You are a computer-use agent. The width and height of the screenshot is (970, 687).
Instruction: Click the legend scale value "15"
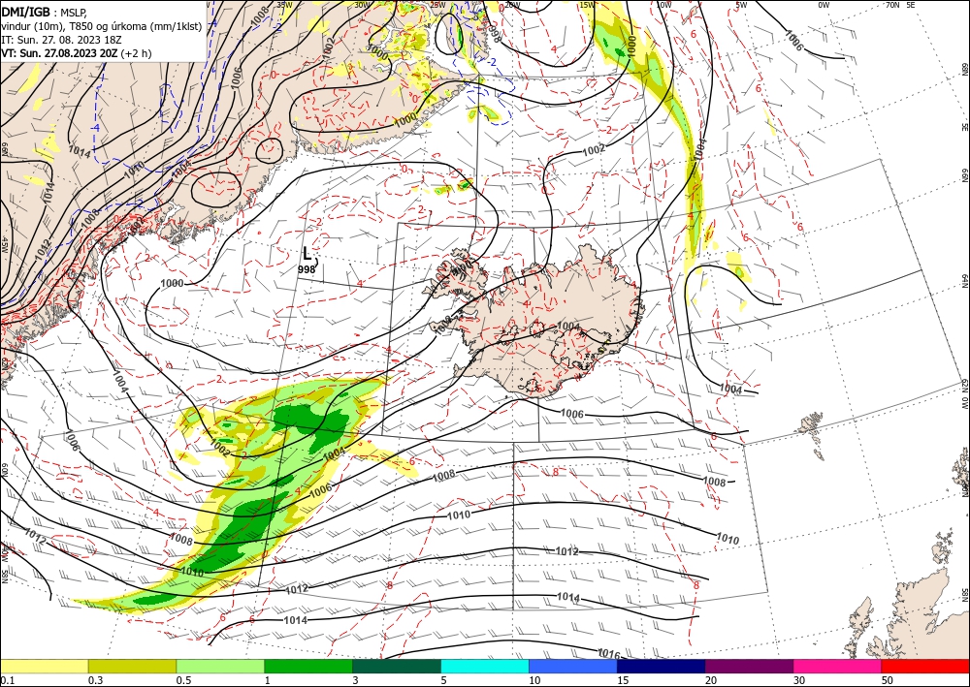click(623, 680)
